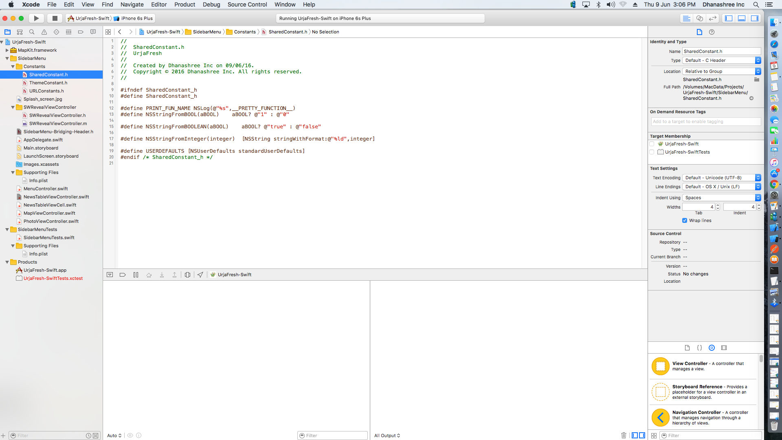Hide the utilities pane
Viewport: 782px width, 440px height.
[755, 18]
